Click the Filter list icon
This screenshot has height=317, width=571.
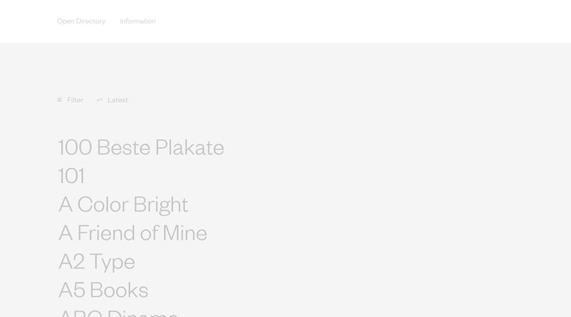tap(59, 100)
